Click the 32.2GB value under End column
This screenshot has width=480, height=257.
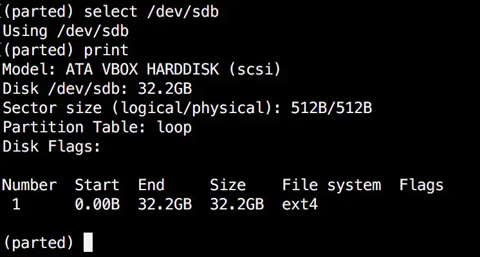point(165,204)
